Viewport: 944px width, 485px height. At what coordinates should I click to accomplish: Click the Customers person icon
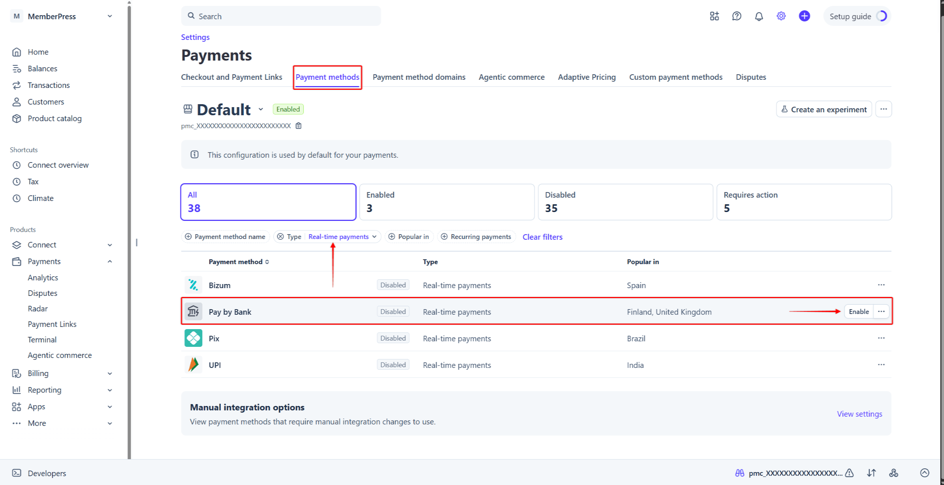(17, 102)
